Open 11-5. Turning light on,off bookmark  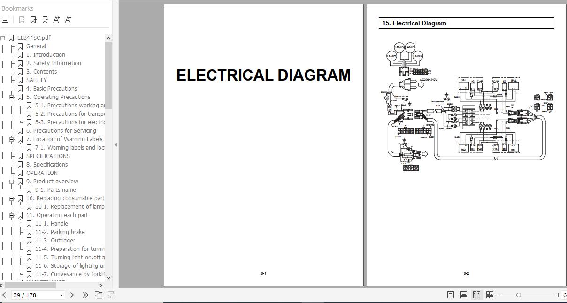point(70,258)
